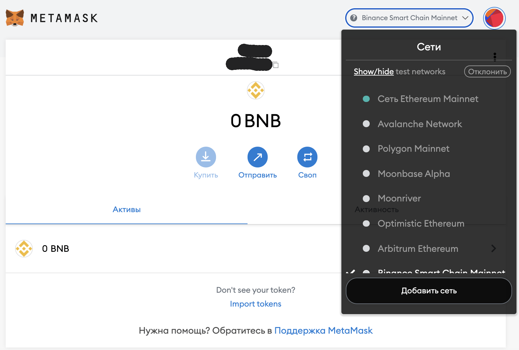The width and height of the screenshot is (519, 350).
Task: Click the Купить label
Action: 206,175
